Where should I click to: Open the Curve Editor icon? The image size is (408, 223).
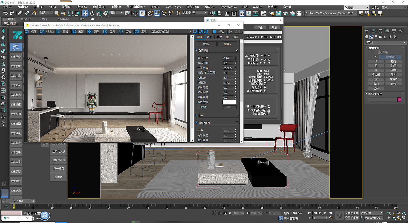tap(249, 13)
